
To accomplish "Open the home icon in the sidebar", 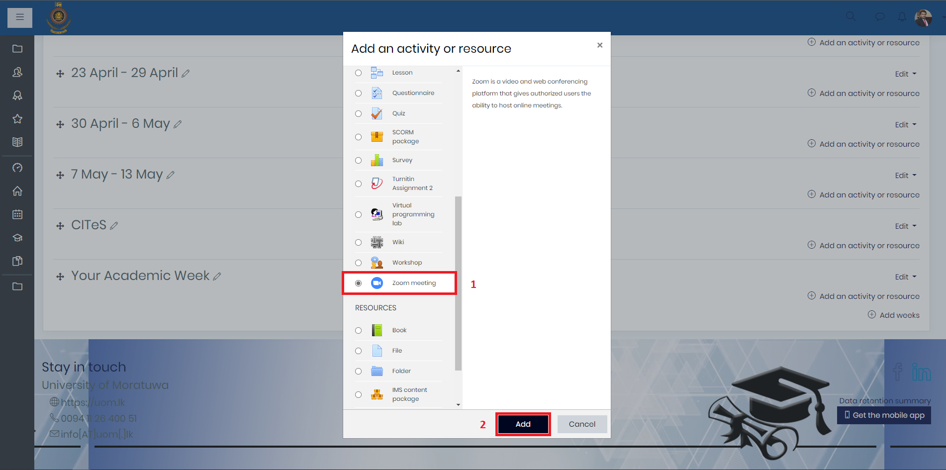I will pos(17,190).
